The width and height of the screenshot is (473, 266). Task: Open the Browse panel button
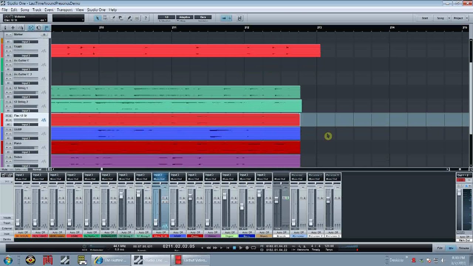(464, 248)
